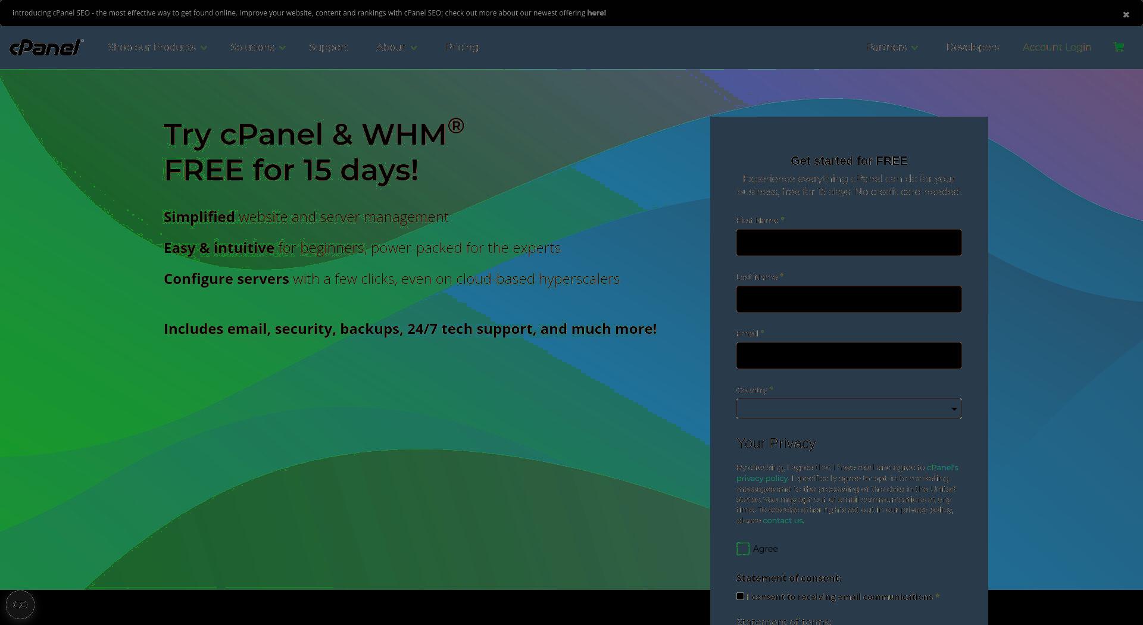Select the 'Configure servers' bullet text
Screen dimensions: 1143x625
(392, 279)
